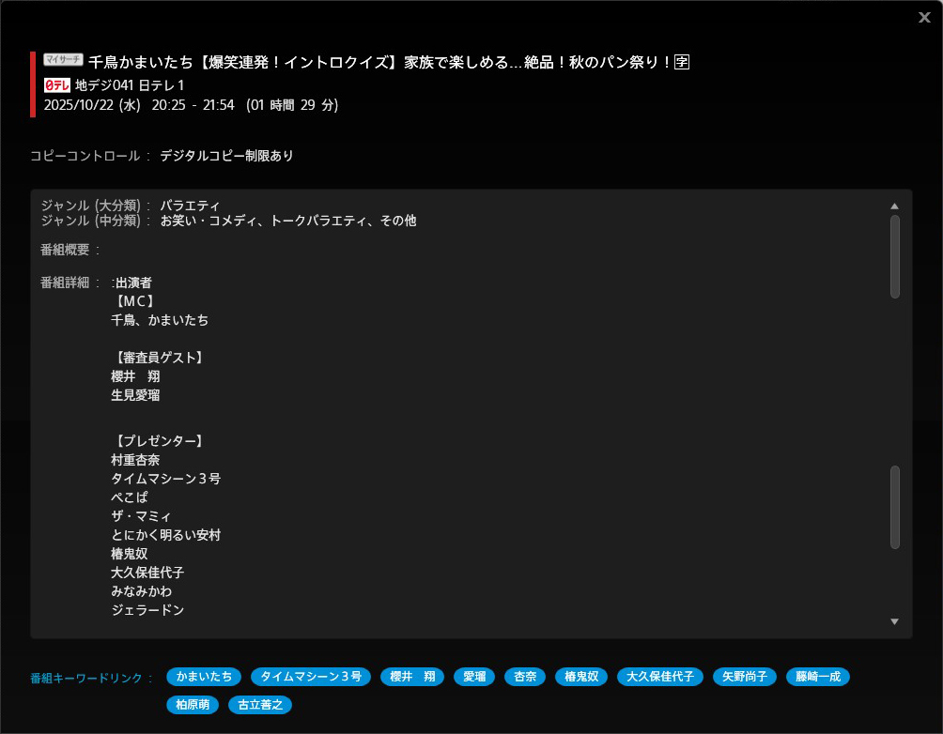The image size is (943, 734).
Task: Open the 櫻井 翔 keyword link
Action: pos(412,677)
